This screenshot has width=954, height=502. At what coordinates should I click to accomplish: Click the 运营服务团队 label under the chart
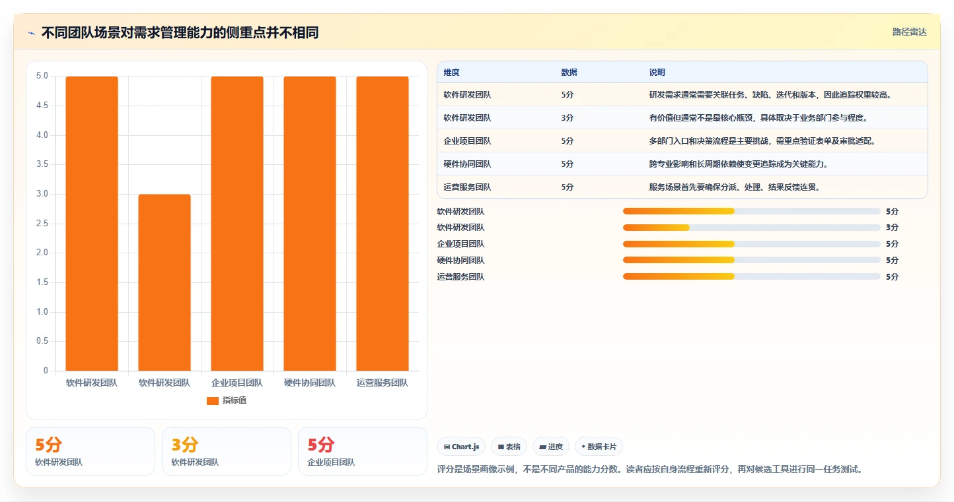pos(383,383)
